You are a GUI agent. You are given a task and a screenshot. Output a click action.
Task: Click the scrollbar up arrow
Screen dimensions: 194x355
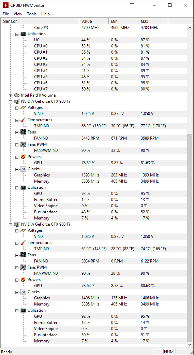point(190,28)
